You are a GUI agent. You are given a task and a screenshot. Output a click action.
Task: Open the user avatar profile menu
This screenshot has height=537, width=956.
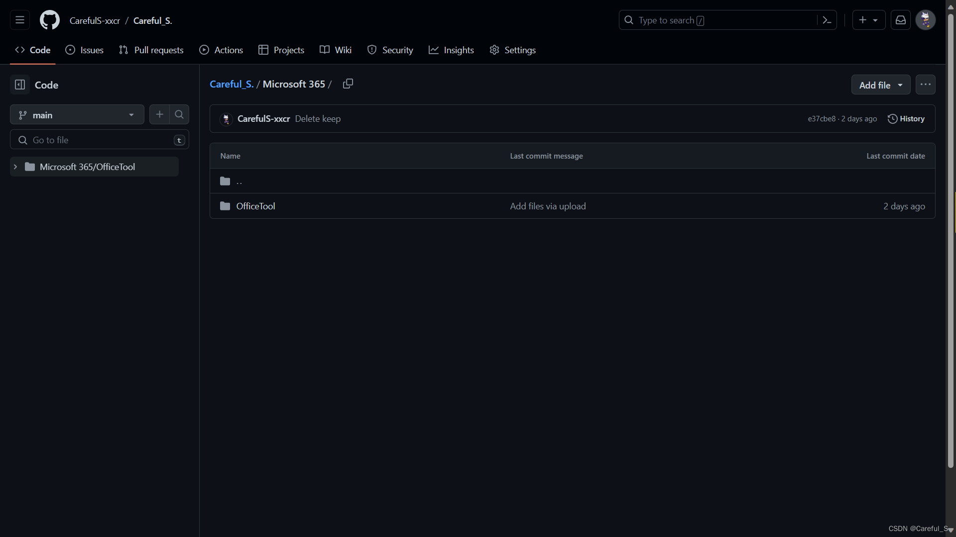926,20
